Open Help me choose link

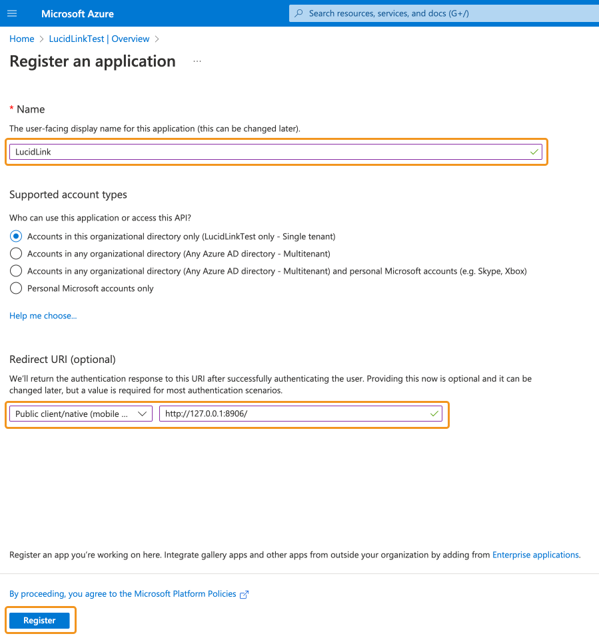[x=43, y=316]
